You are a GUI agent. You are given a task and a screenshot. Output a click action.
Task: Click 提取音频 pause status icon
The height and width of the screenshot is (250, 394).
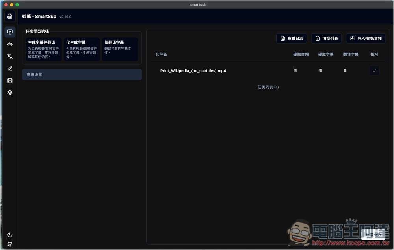295,71
